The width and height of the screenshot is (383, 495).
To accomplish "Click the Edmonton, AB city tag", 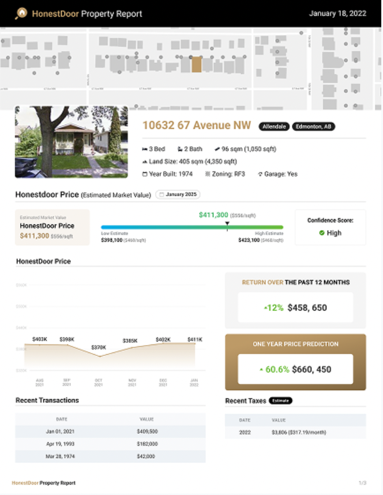I will pos(314,126).
